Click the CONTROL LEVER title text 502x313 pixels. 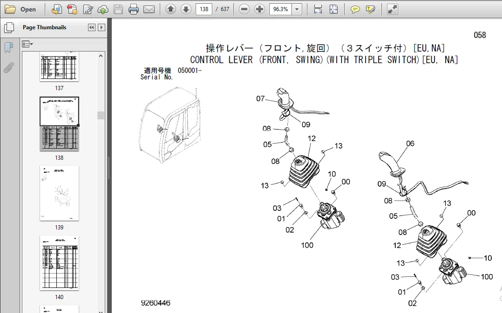324,60
